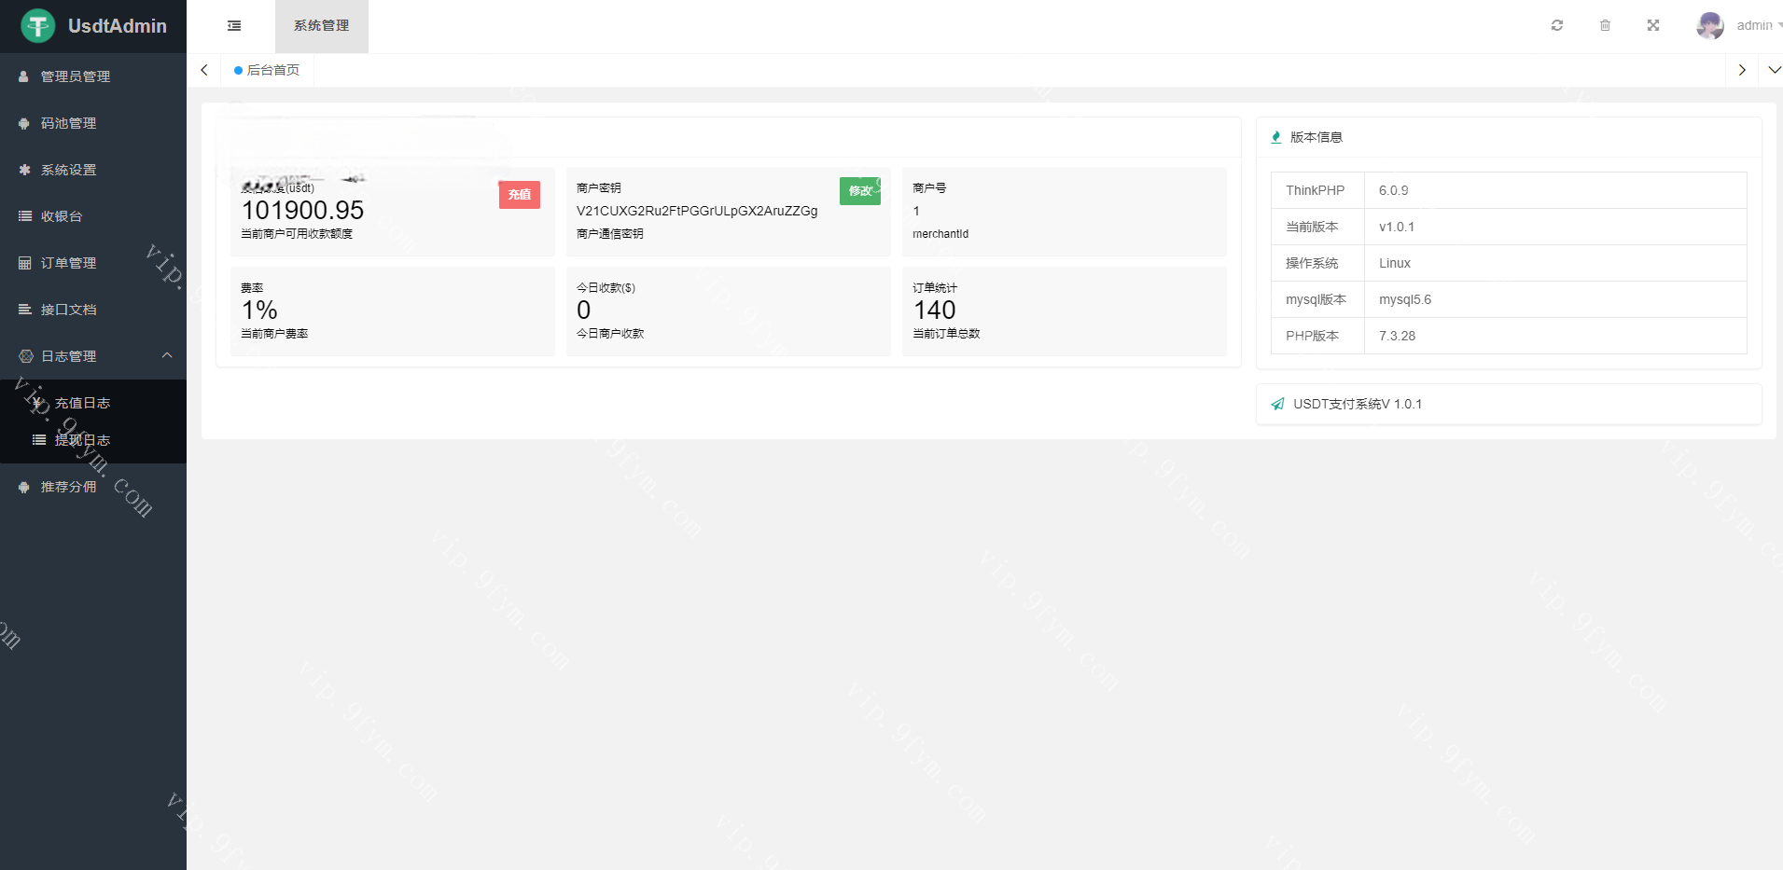Open 系统设置 in the sidebar
Screen dimensions: 1783x870
tap(69, 170)
